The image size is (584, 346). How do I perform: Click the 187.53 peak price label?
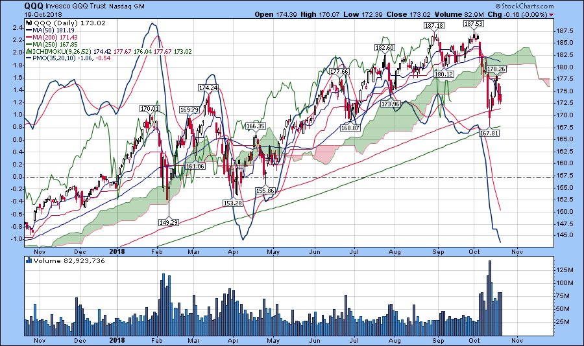tap(473, 23)
